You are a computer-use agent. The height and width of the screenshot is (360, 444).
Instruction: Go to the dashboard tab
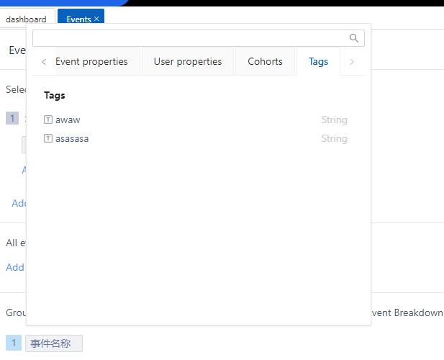[26, 19]
